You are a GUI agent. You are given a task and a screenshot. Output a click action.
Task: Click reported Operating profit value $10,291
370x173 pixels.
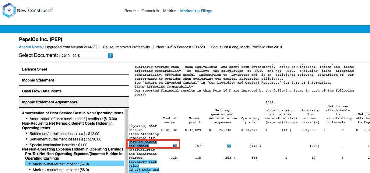coord(249,130)
